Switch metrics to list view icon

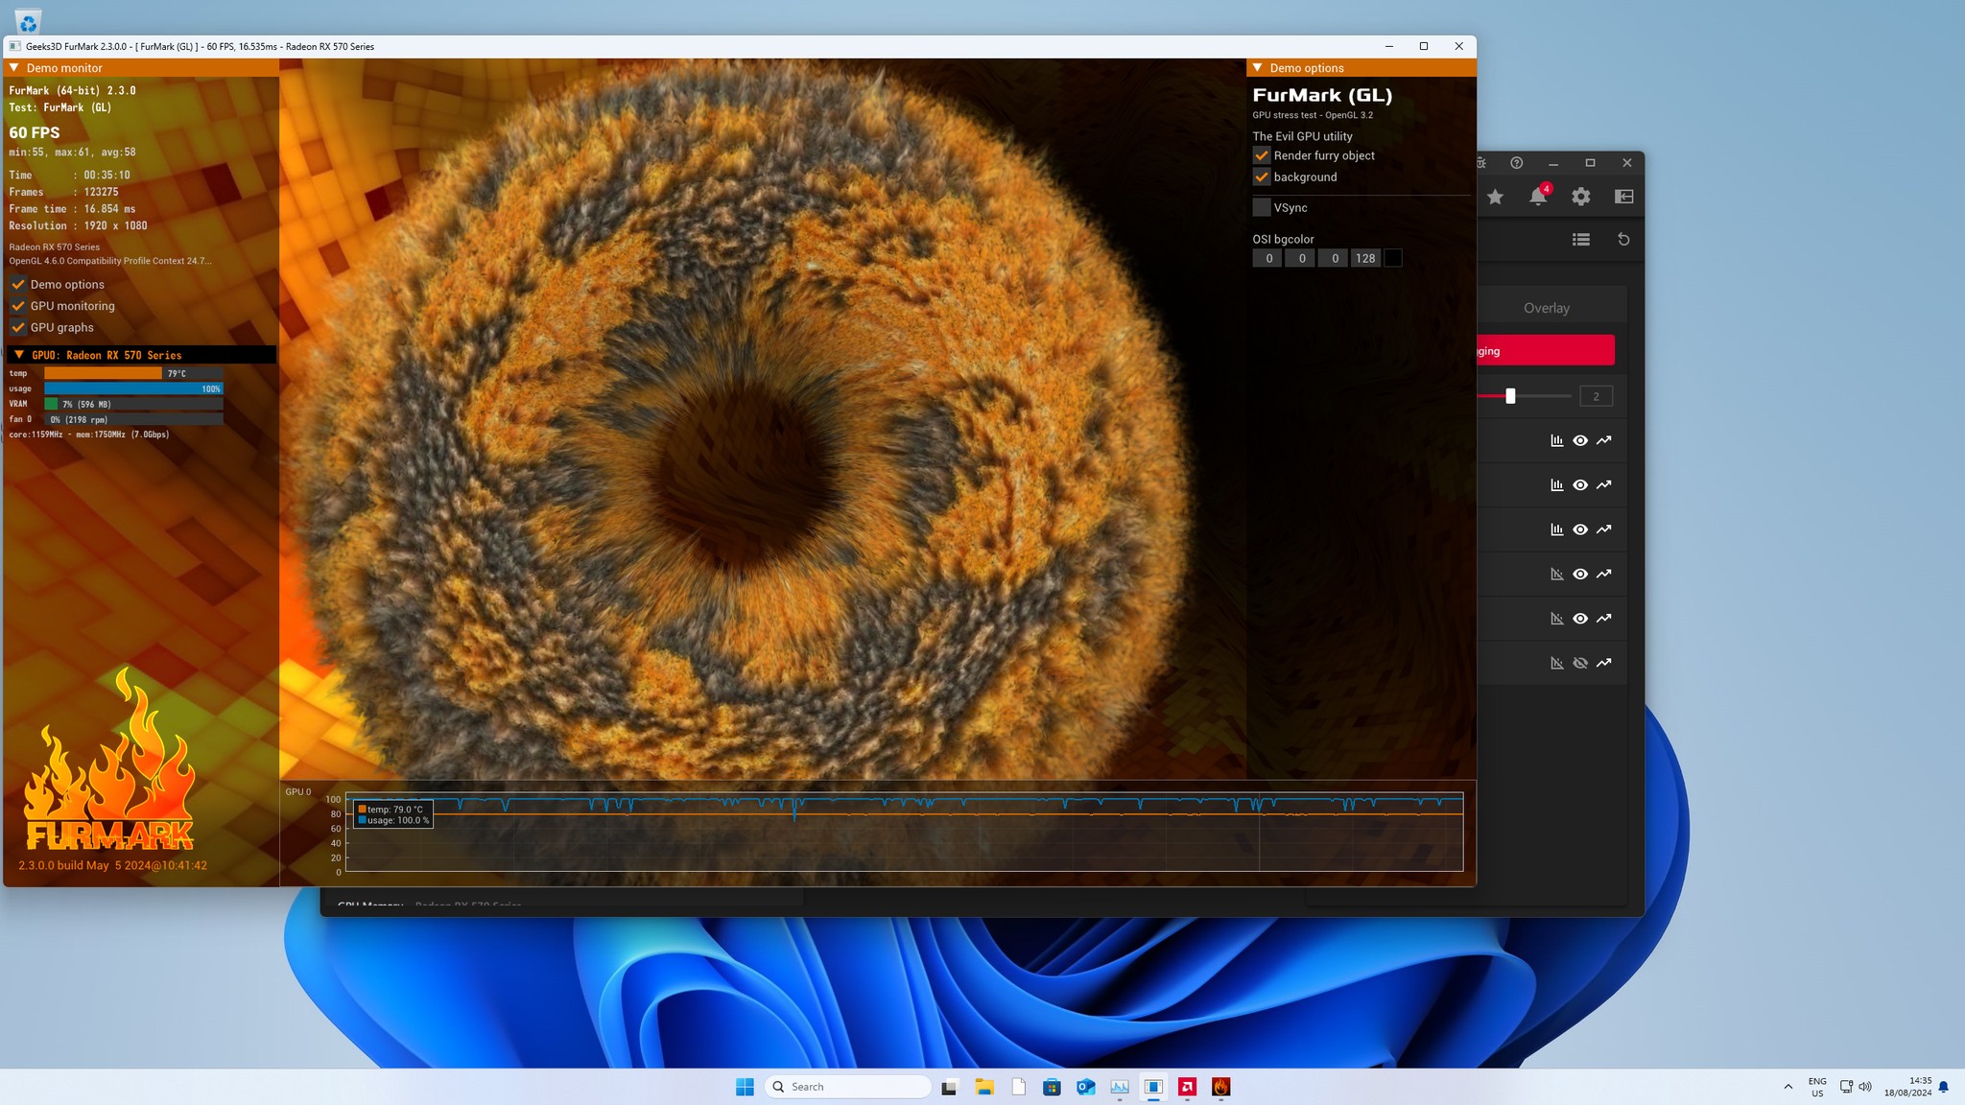tap(1581, 240)
